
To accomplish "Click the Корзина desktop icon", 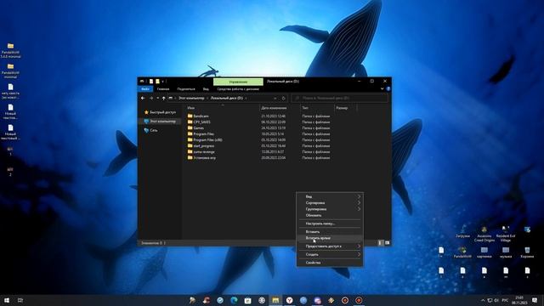I will tap(527, 252).
